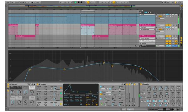Viewport: 188px width, 112px height.
Task: Click the Follow playback arrow icon
Action: pos(60,2)
